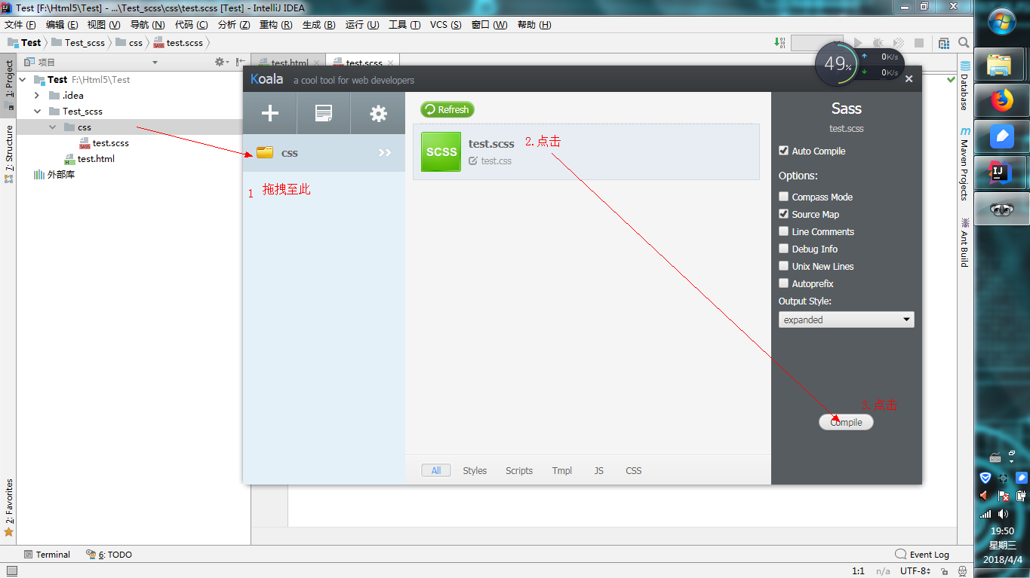
Task: Open the Maven Projects tool window
Action: click(x=964, y=164)
